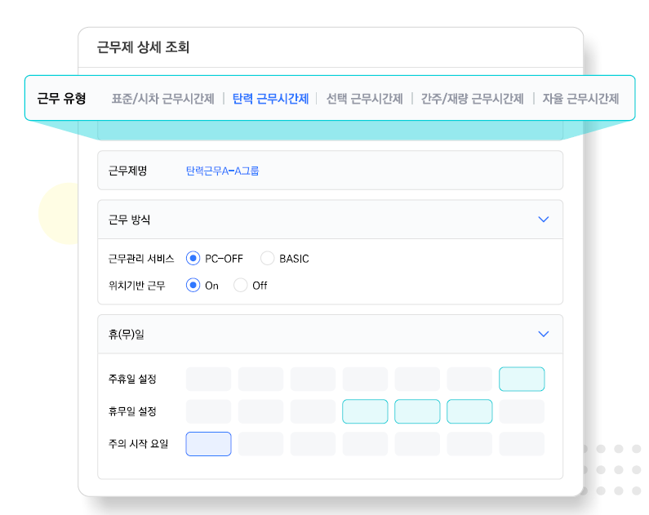The height and width of the screenshot is (515, 649).
Task: Set 위치기반 근무 to Off
Action: tap(241, 285)
